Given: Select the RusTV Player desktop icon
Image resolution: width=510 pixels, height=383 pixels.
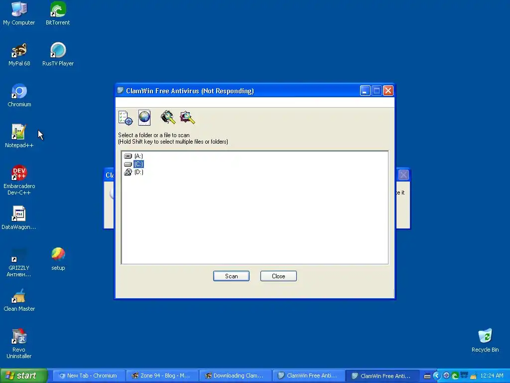Looking at the screenshot, I should (x=58, y=54).
